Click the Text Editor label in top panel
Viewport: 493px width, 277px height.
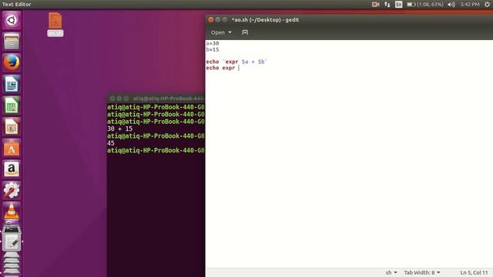pos(17,5)
